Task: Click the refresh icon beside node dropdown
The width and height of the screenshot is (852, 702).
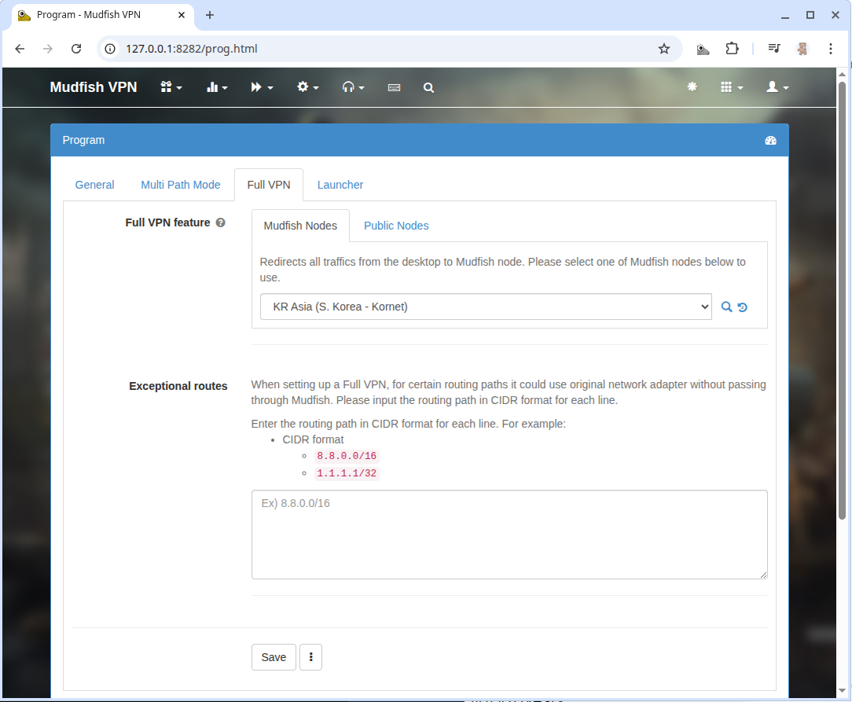Action: coord(742,307)
